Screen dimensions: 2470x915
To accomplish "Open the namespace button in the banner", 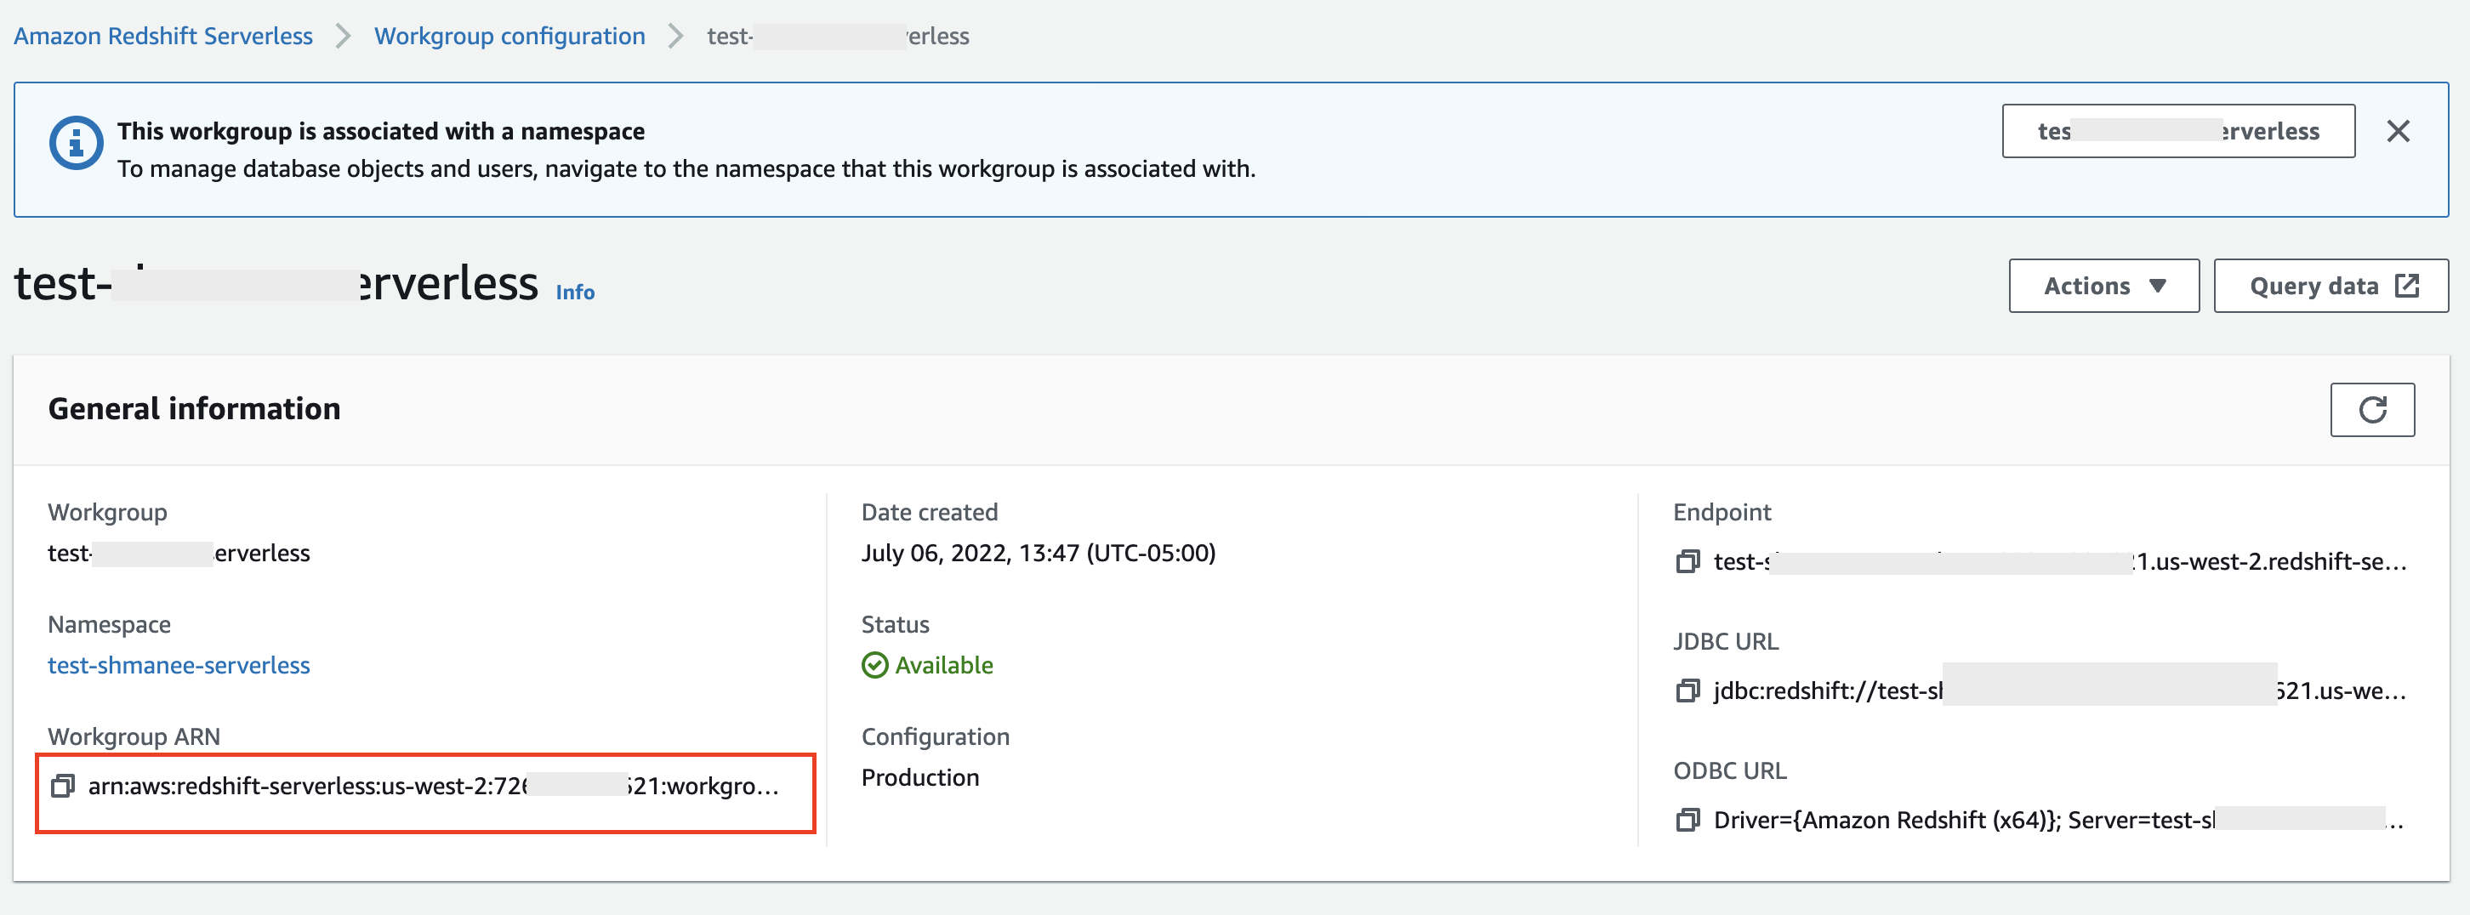I will (x=2177, y=132).
